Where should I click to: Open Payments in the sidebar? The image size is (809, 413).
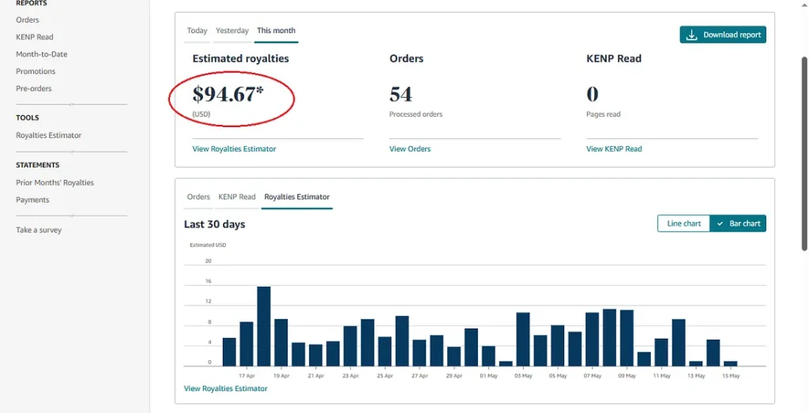pyautogui.click(x=32, y=200)
